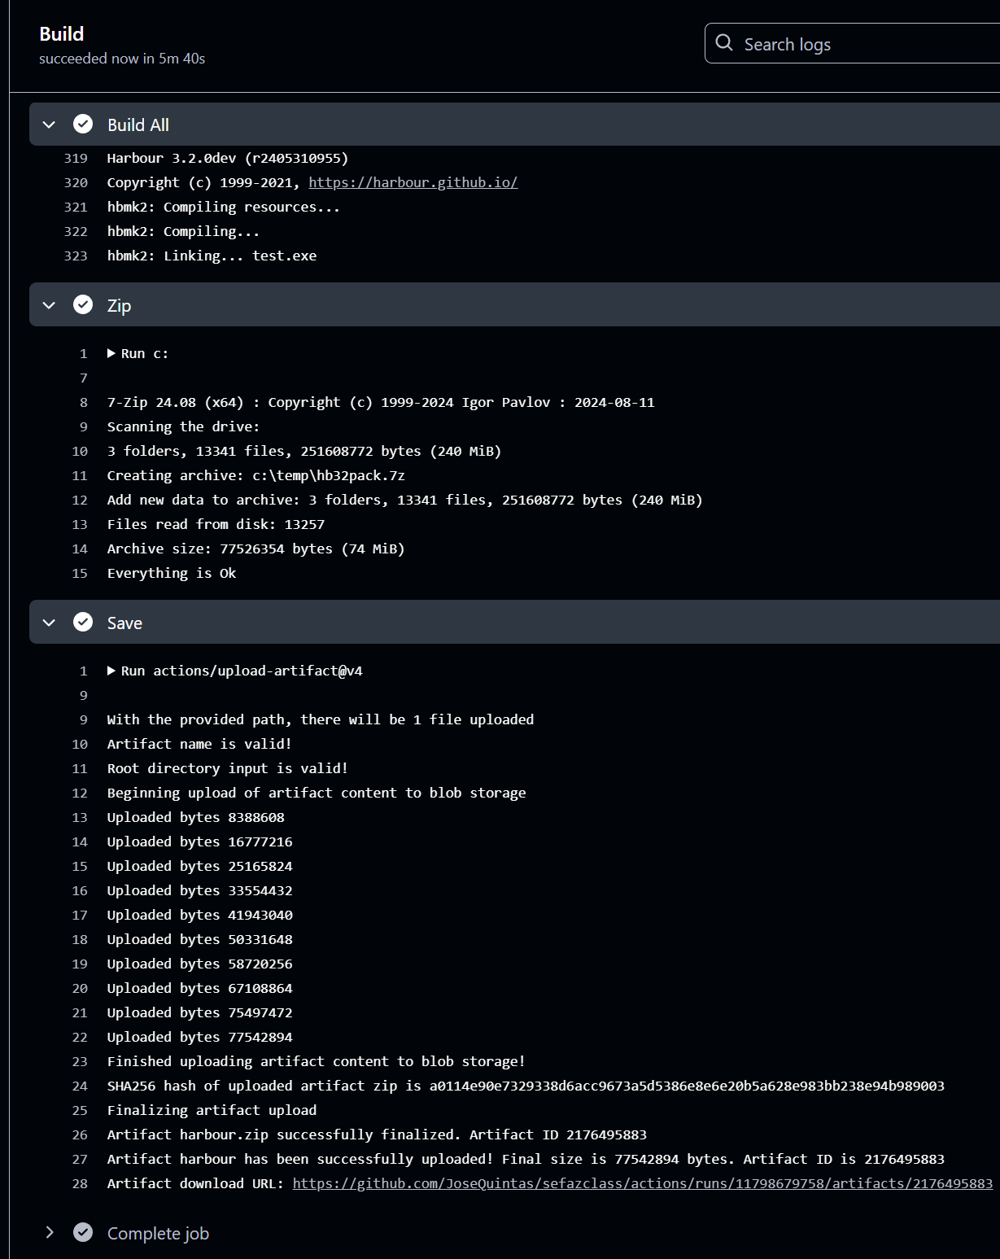Click the Complete job checkmark icon
The image size is (1000, 1259).
click(83, 1232)
